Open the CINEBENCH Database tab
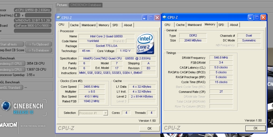The width and height of the screenshot is (273, 137). tap(86, 5)
